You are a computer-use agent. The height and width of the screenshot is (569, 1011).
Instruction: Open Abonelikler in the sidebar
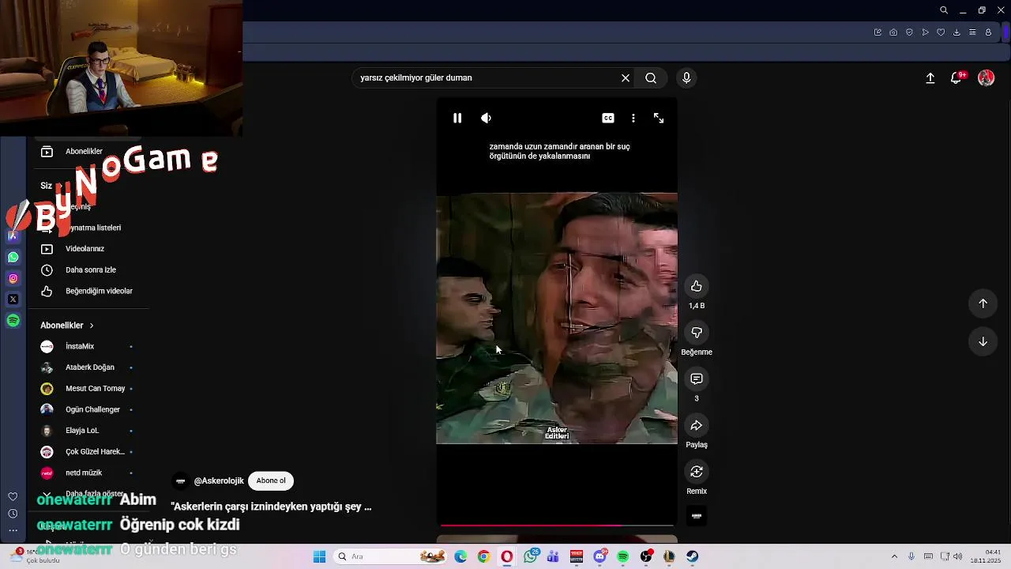[x=84, y=151]
